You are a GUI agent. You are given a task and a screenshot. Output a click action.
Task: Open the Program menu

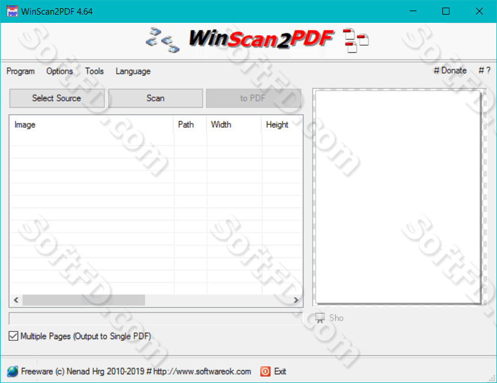(x=21, y=71)
